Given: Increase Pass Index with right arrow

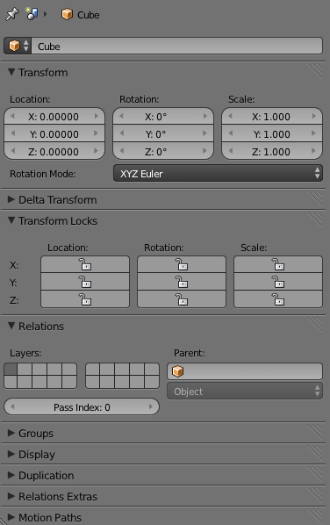Looking at the screenshot, I should pos(151,406).
